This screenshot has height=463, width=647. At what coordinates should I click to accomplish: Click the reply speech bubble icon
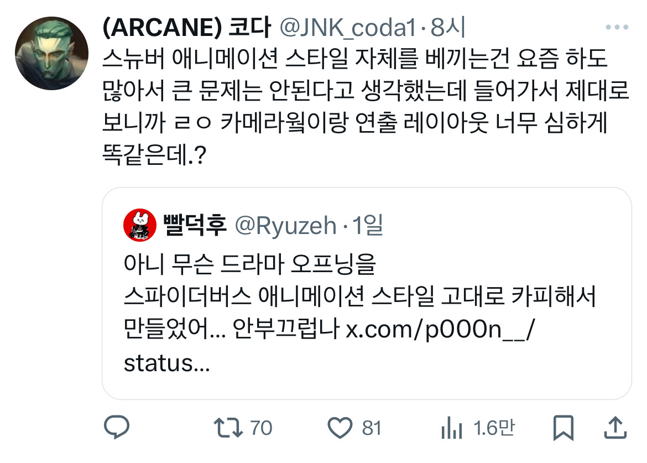coord(117,428)
